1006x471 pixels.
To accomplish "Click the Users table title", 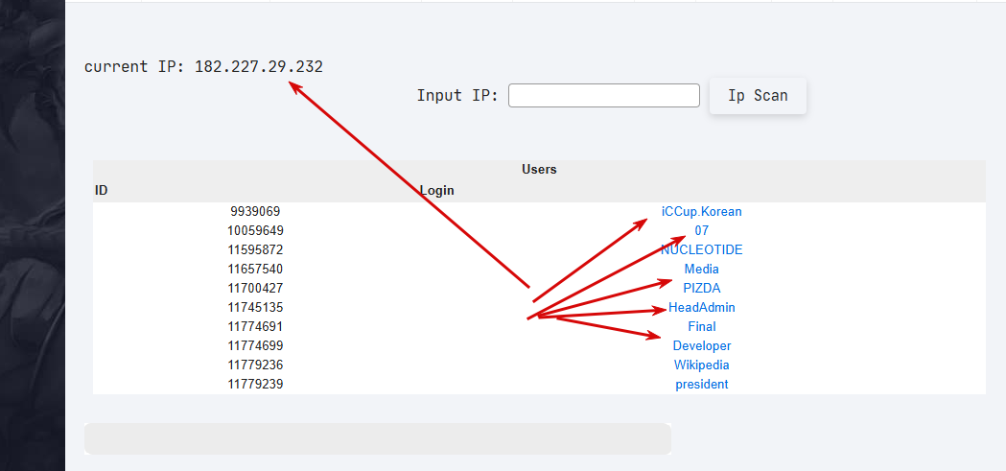I will click(539, 169).
